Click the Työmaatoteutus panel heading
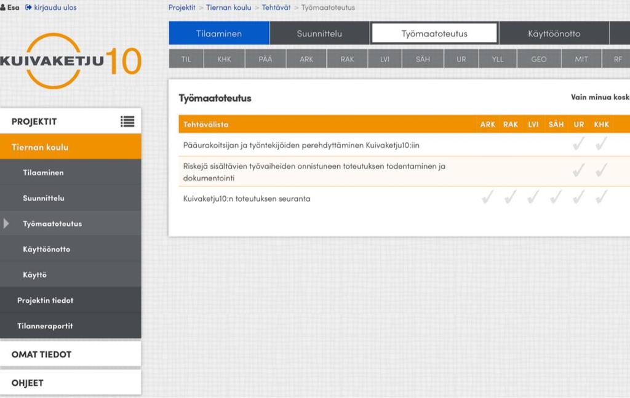This screenshot has height=398, width=630. 215,98
